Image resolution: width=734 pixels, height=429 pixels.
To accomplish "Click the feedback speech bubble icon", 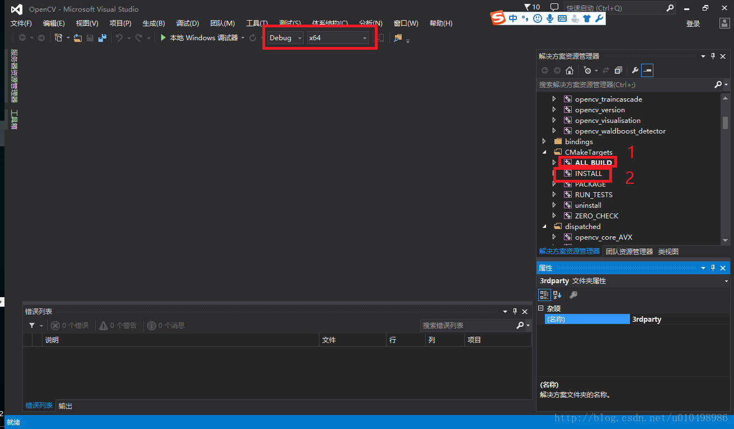I will click(x=554, y=7).
